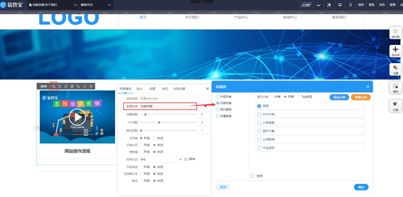The image size is (403, 197).
Task: Expand the 排序方式 sort method dropdown
Action: (161, 159)
